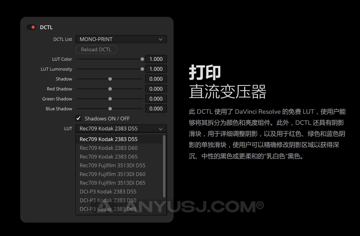Collapse the LUT dropdown showing Kodak 2383 D55
This screenshot has width=360, height=236.
(121, 129)
